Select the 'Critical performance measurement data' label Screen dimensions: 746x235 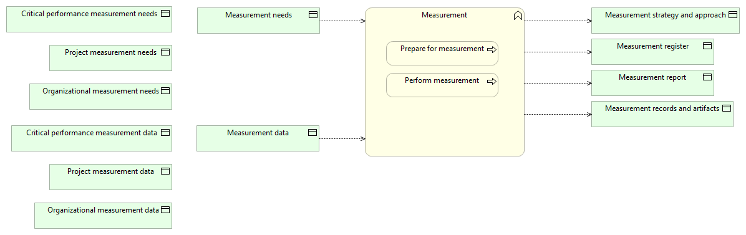[x=92, y=133]
